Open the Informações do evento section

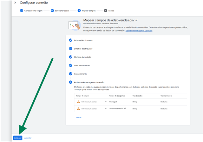(x=83, y=40)
